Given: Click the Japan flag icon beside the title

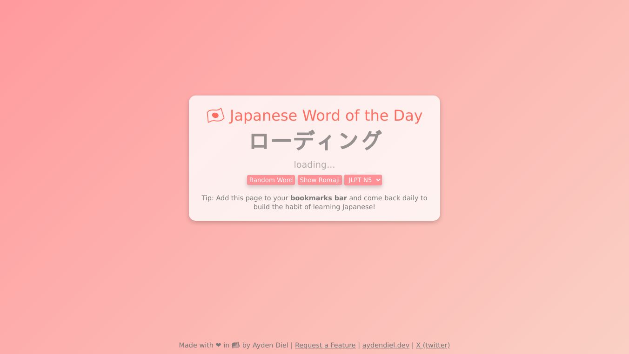Looking at the screenshot, I should (215, 116).
